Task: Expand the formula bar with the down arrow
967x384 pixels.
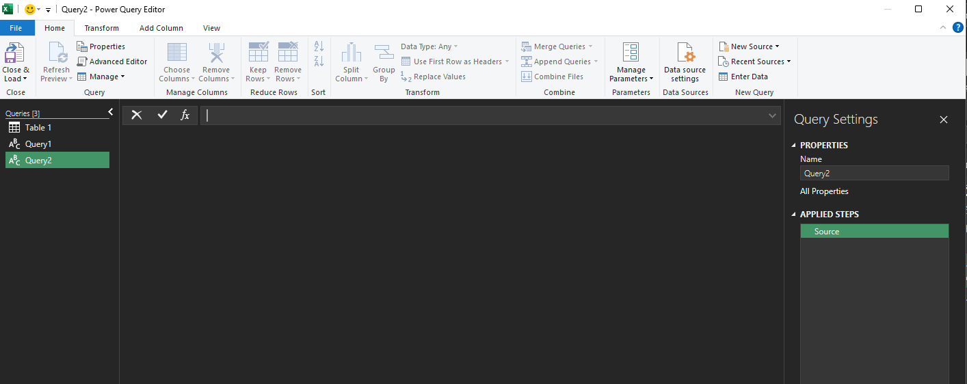Action: click(x=773, y=115)
